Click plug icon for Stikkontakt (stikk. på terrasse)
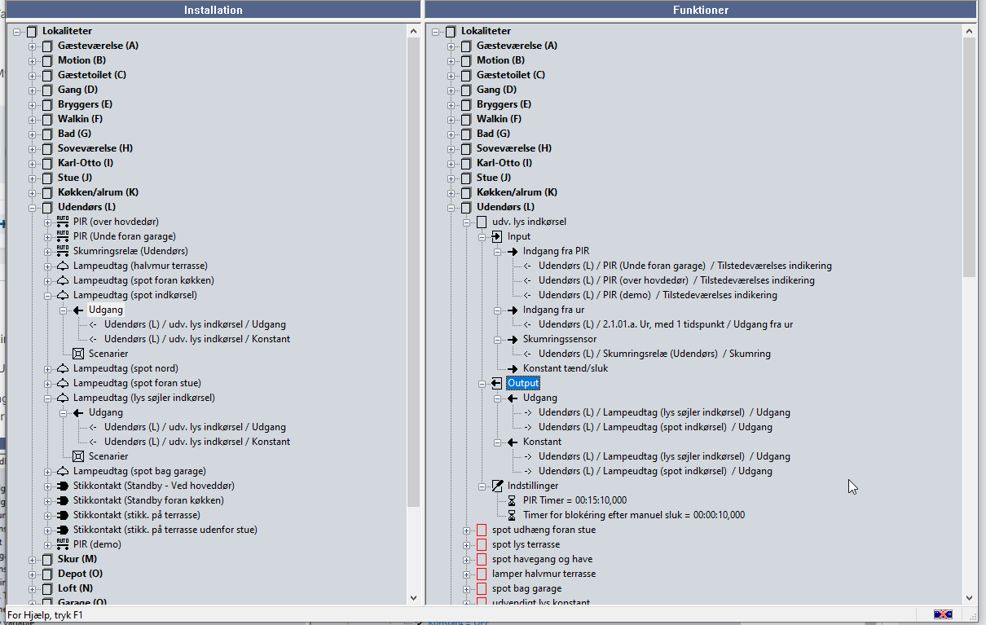 tap(63, 515)
